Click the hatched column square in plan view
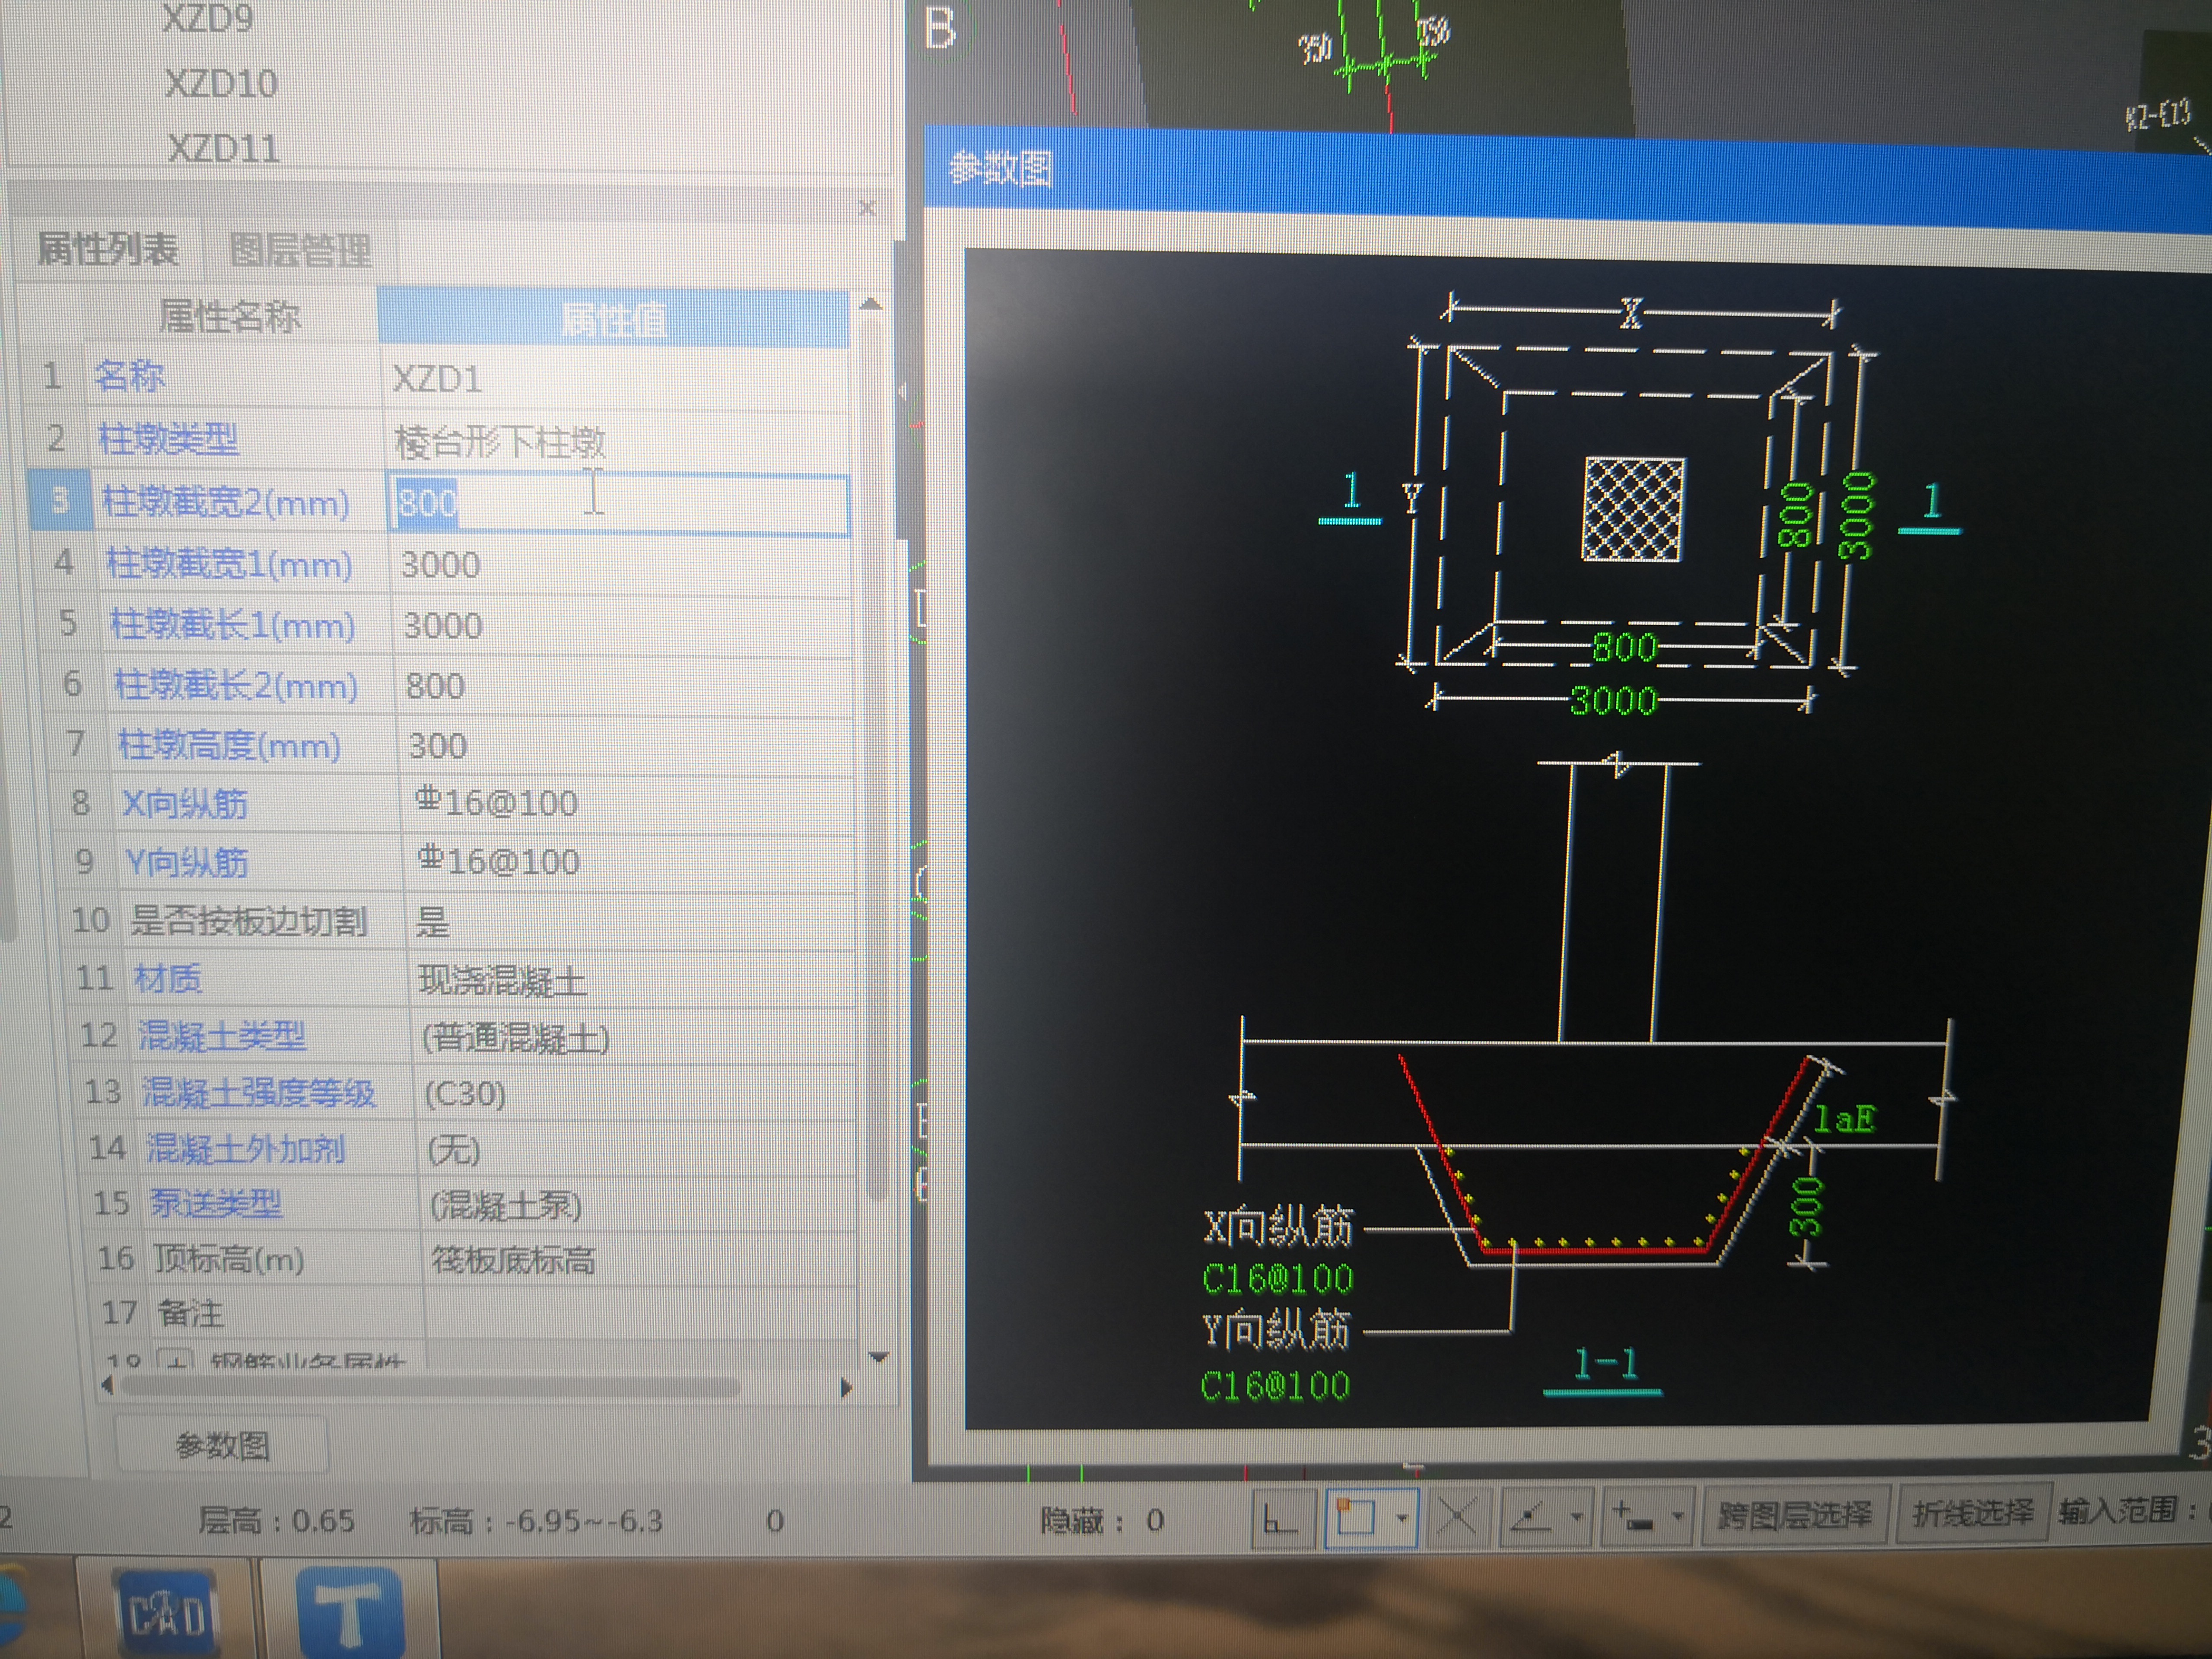2212x1659 pixels. click(x=1633, y=510)
